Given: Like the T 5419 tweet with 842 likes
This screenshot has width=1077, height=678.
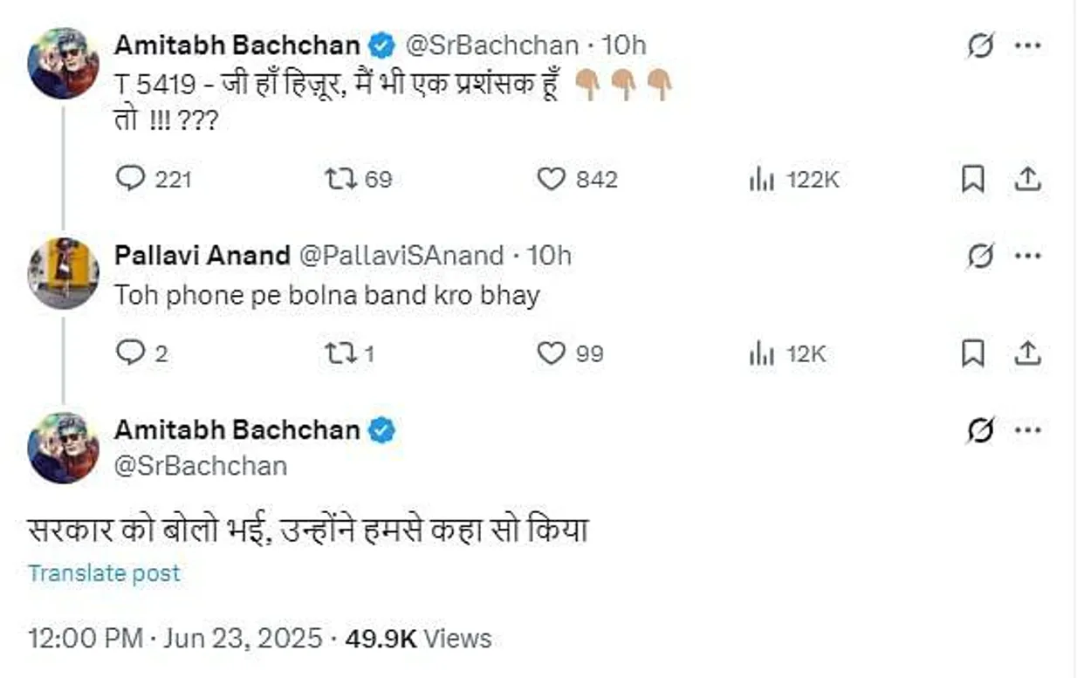Looking at the screenshot, I should (x=551, y=179).
